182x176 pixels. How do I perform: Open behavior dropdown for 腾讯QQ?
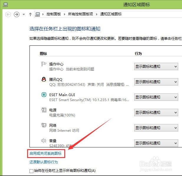[x=156, y=82]
